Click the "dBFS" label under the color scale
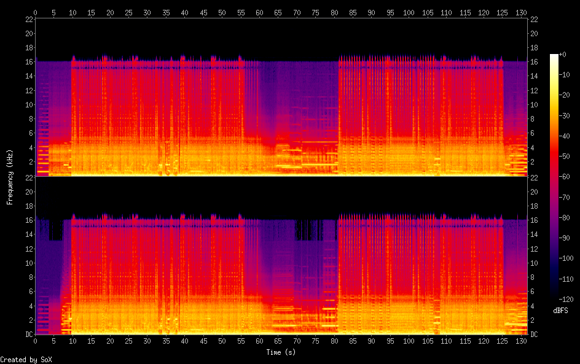580x364 pixels. pos(560,311)
